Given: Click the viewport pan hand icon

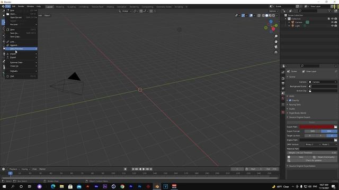Looking at the screenshot, I should [x=276, y=42].
